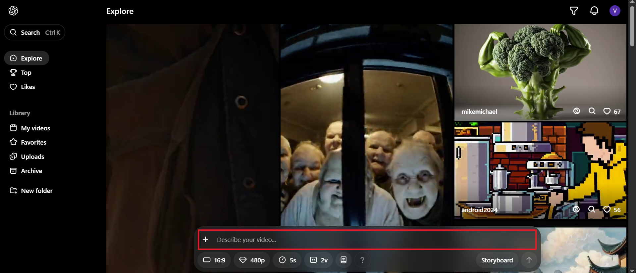Open the Archive library item

[26, 171]
